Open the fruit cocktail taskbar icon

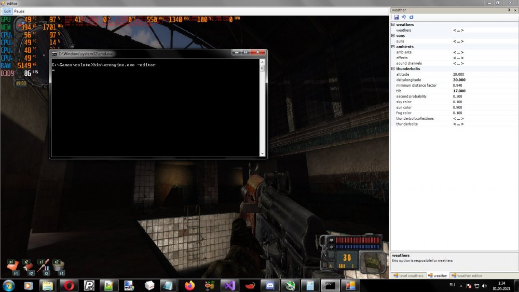point(210,285)
